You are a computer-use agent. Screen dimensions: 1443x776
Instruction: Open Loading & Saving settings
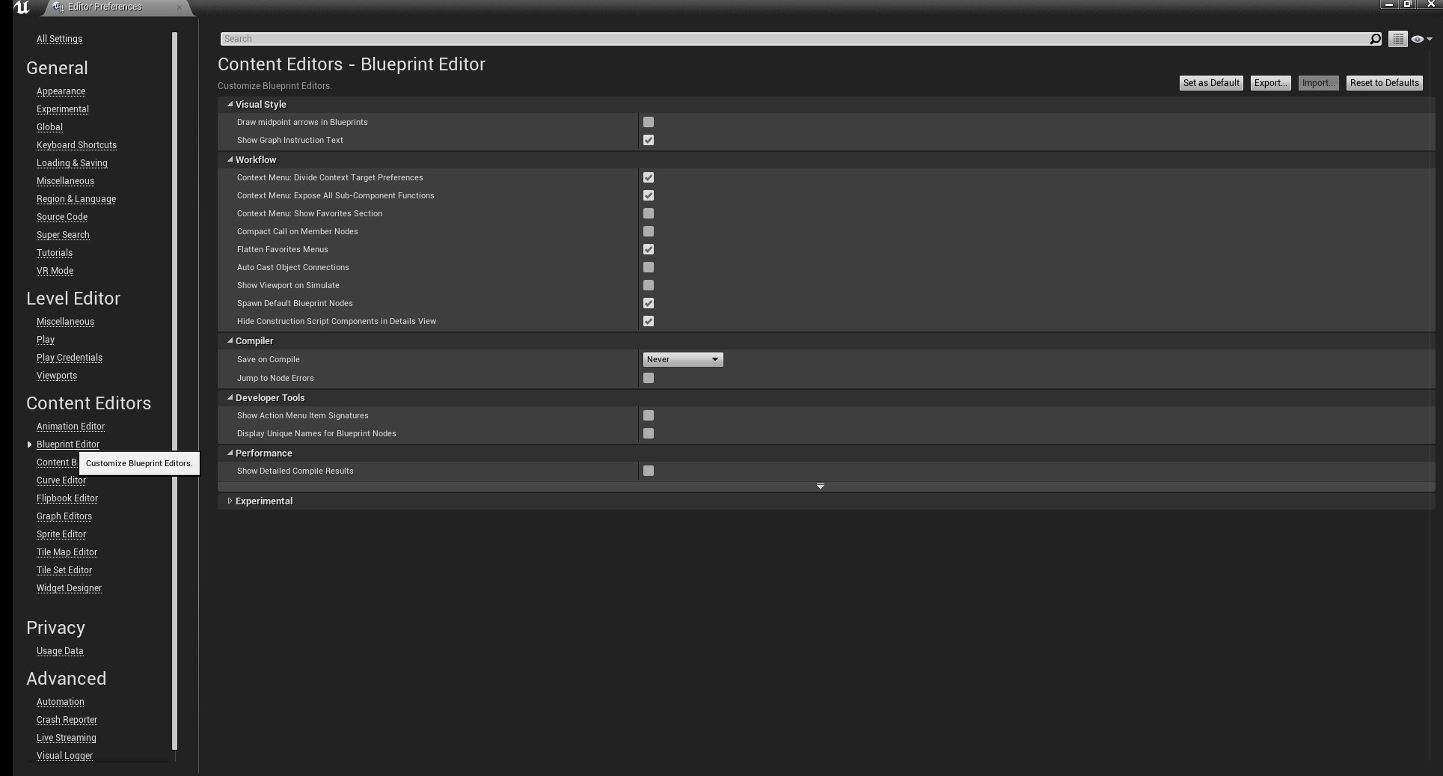[x=72, y=163]
